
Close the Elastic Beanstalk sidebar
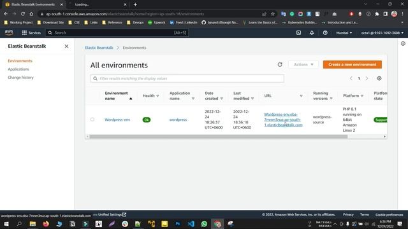(x=66, y=46)
